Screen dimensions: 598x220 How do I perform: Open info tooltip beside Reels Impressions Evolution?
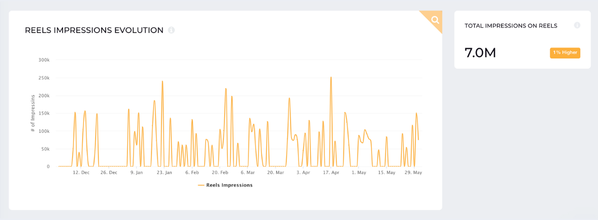pyautogui.click(x=172, y=30)
